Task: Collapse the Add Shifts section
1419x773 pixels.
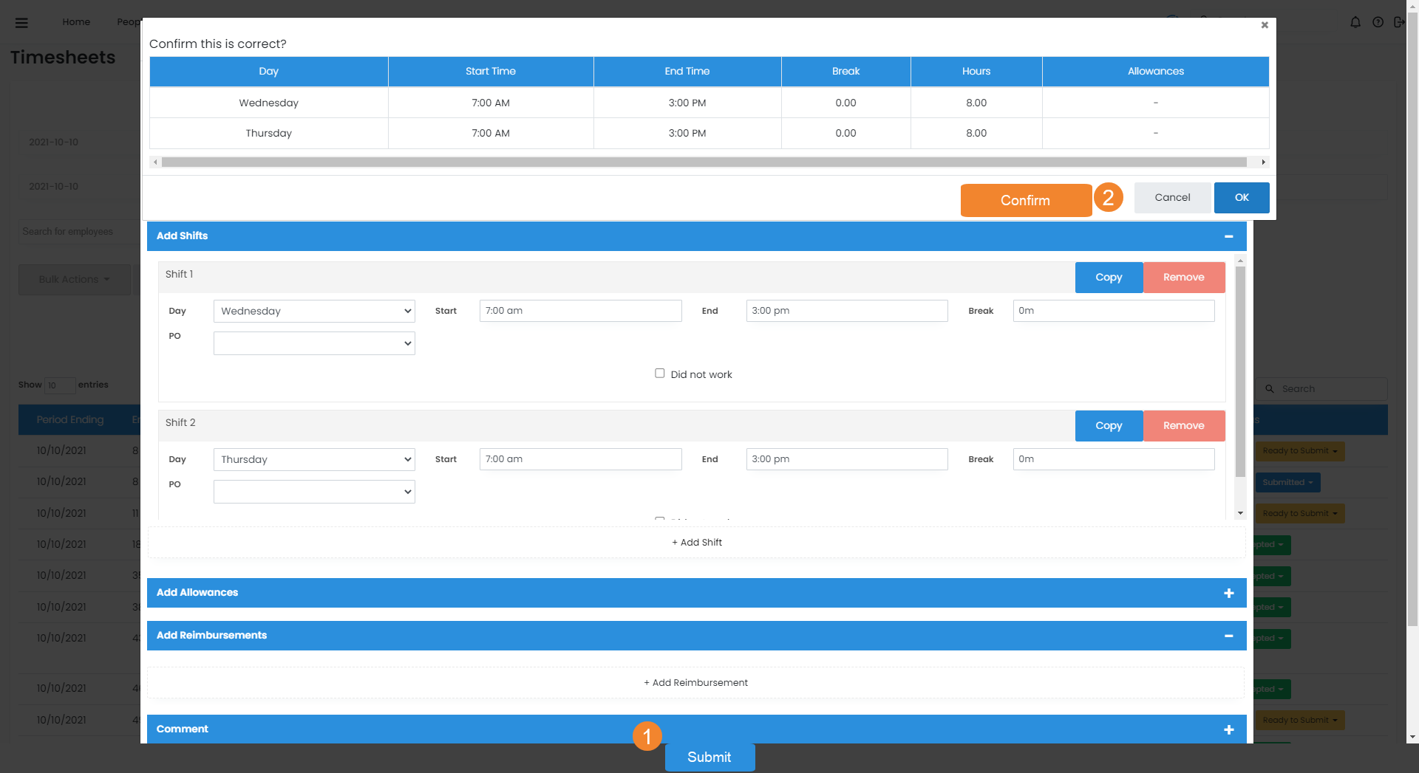Action: coord(1228,236)
